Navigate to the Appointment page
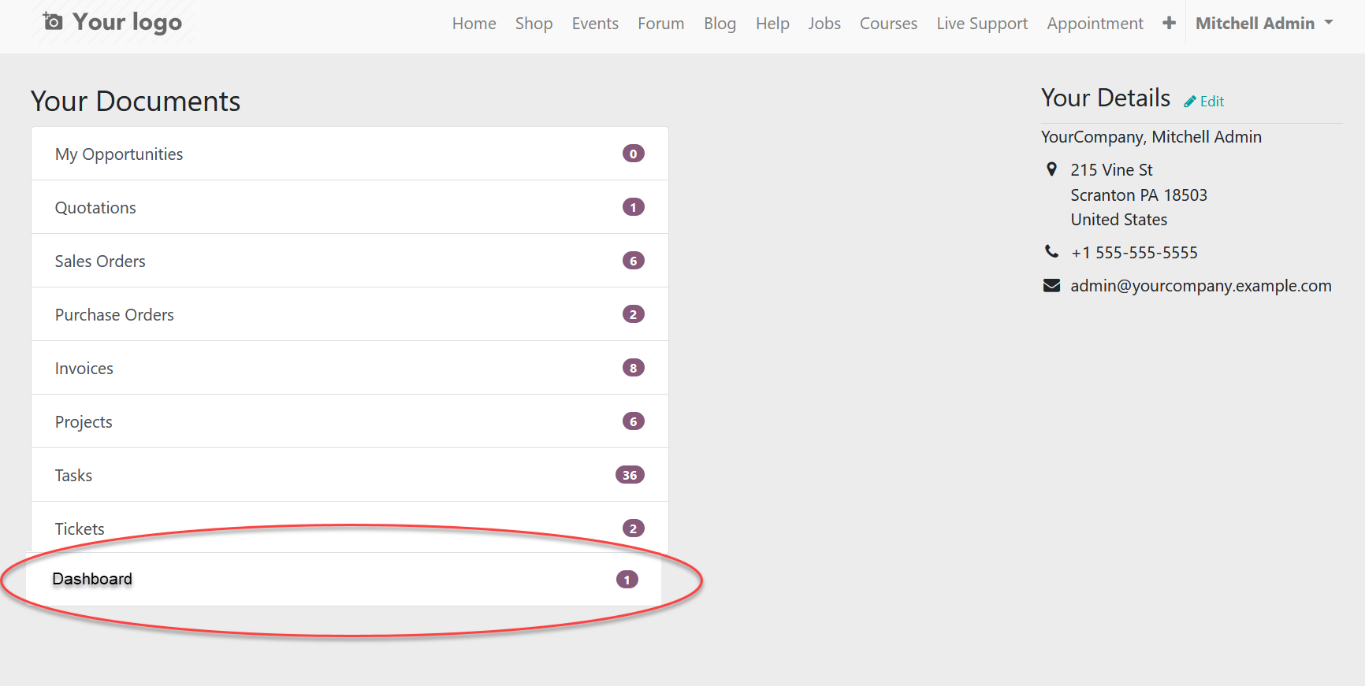Image resolution: width=1365 pixels, height=686 pixels. point(1095,24)
